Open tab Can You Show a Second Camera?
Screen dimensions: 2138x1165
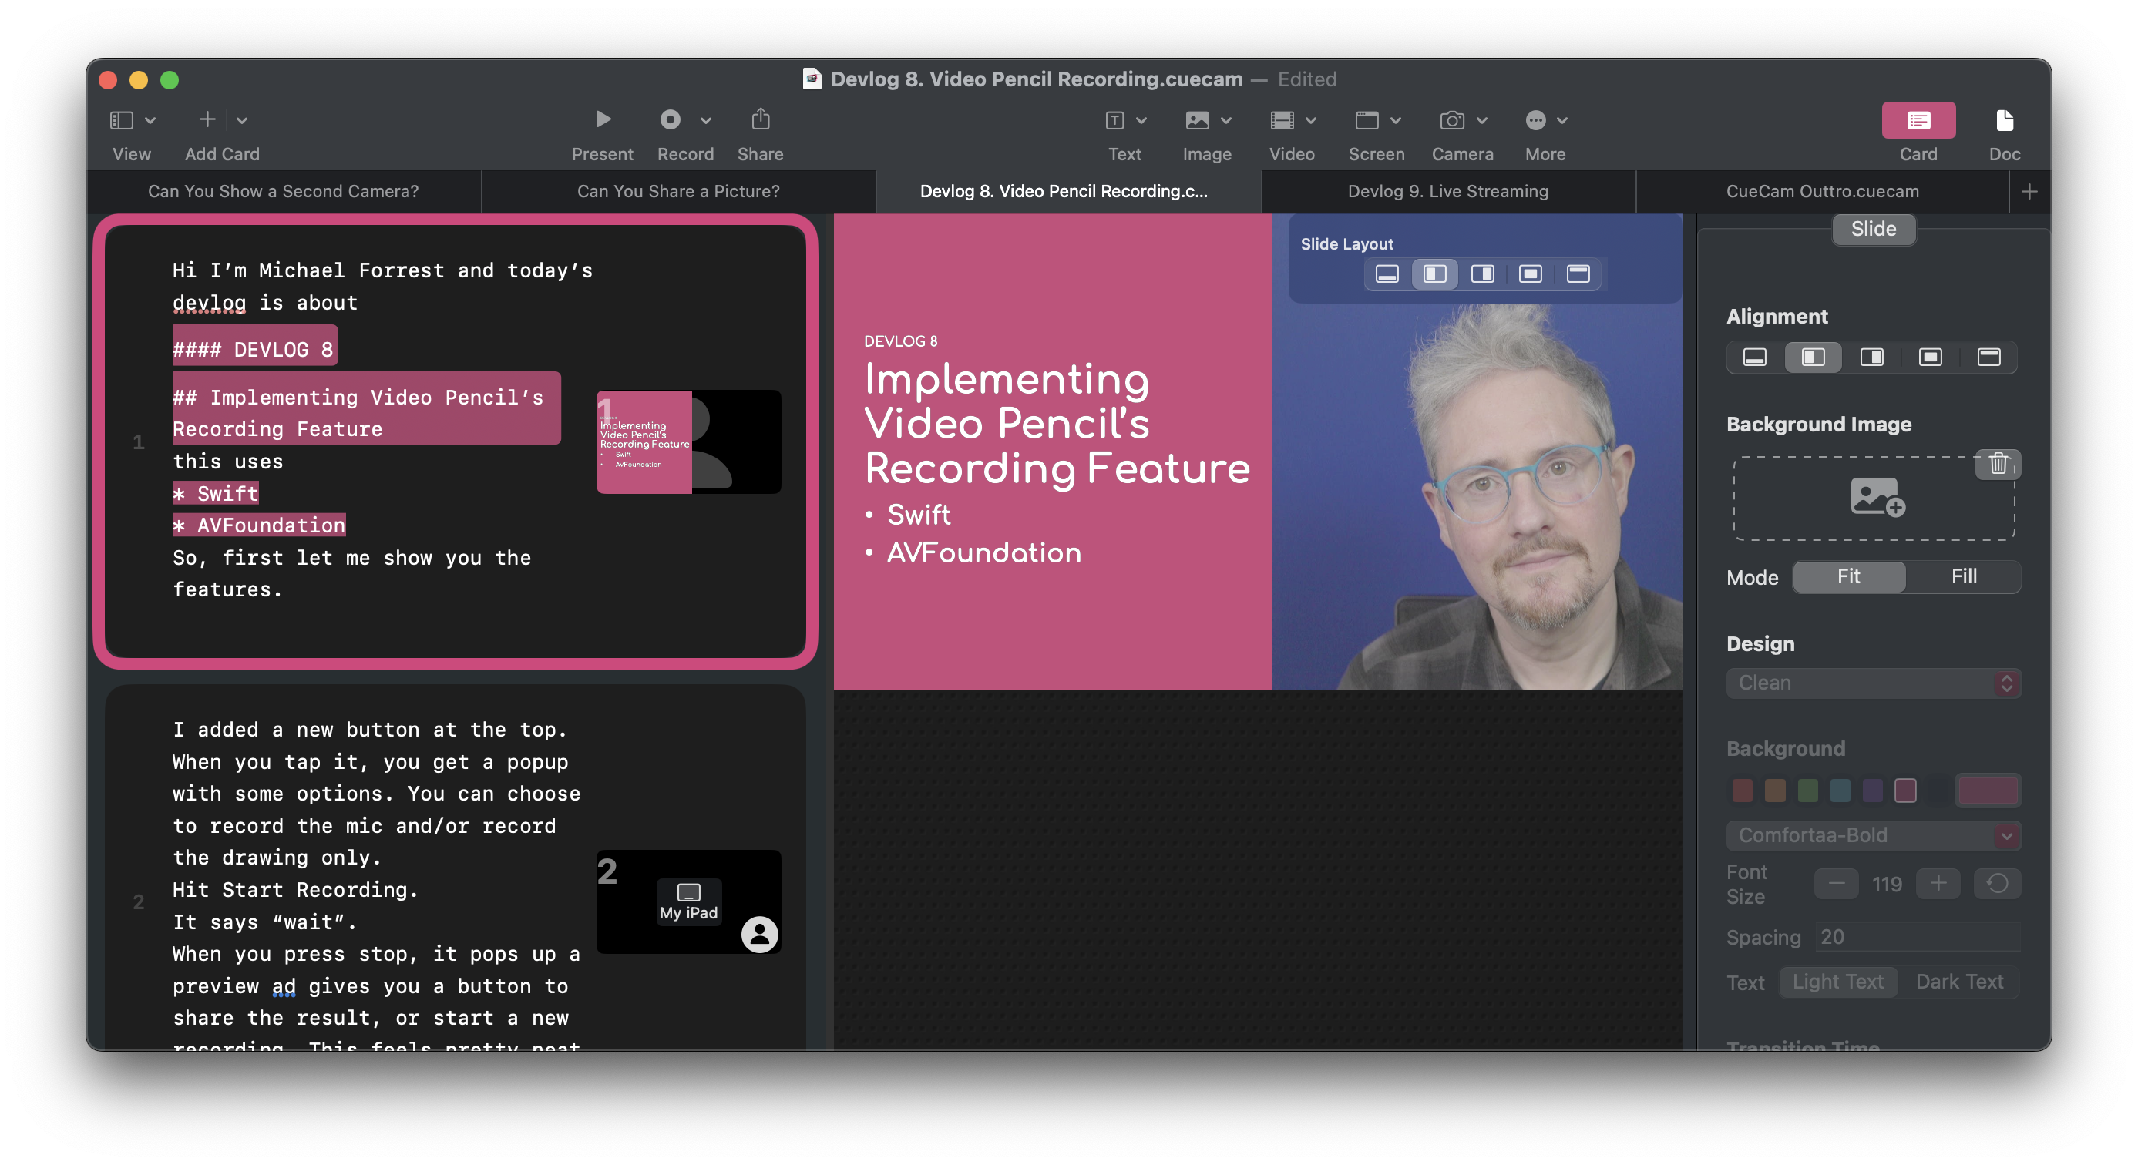(283, 191)
